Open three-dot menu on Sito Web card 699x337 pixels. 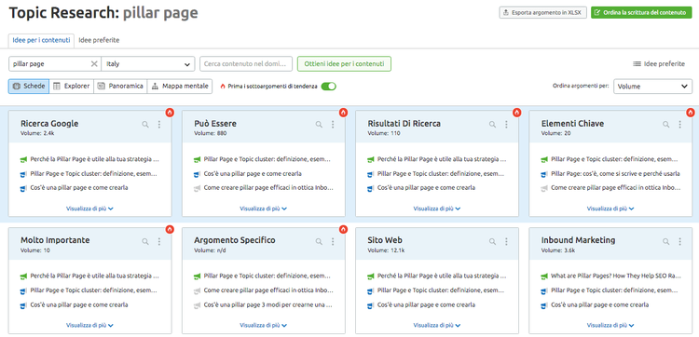point(506,241)
